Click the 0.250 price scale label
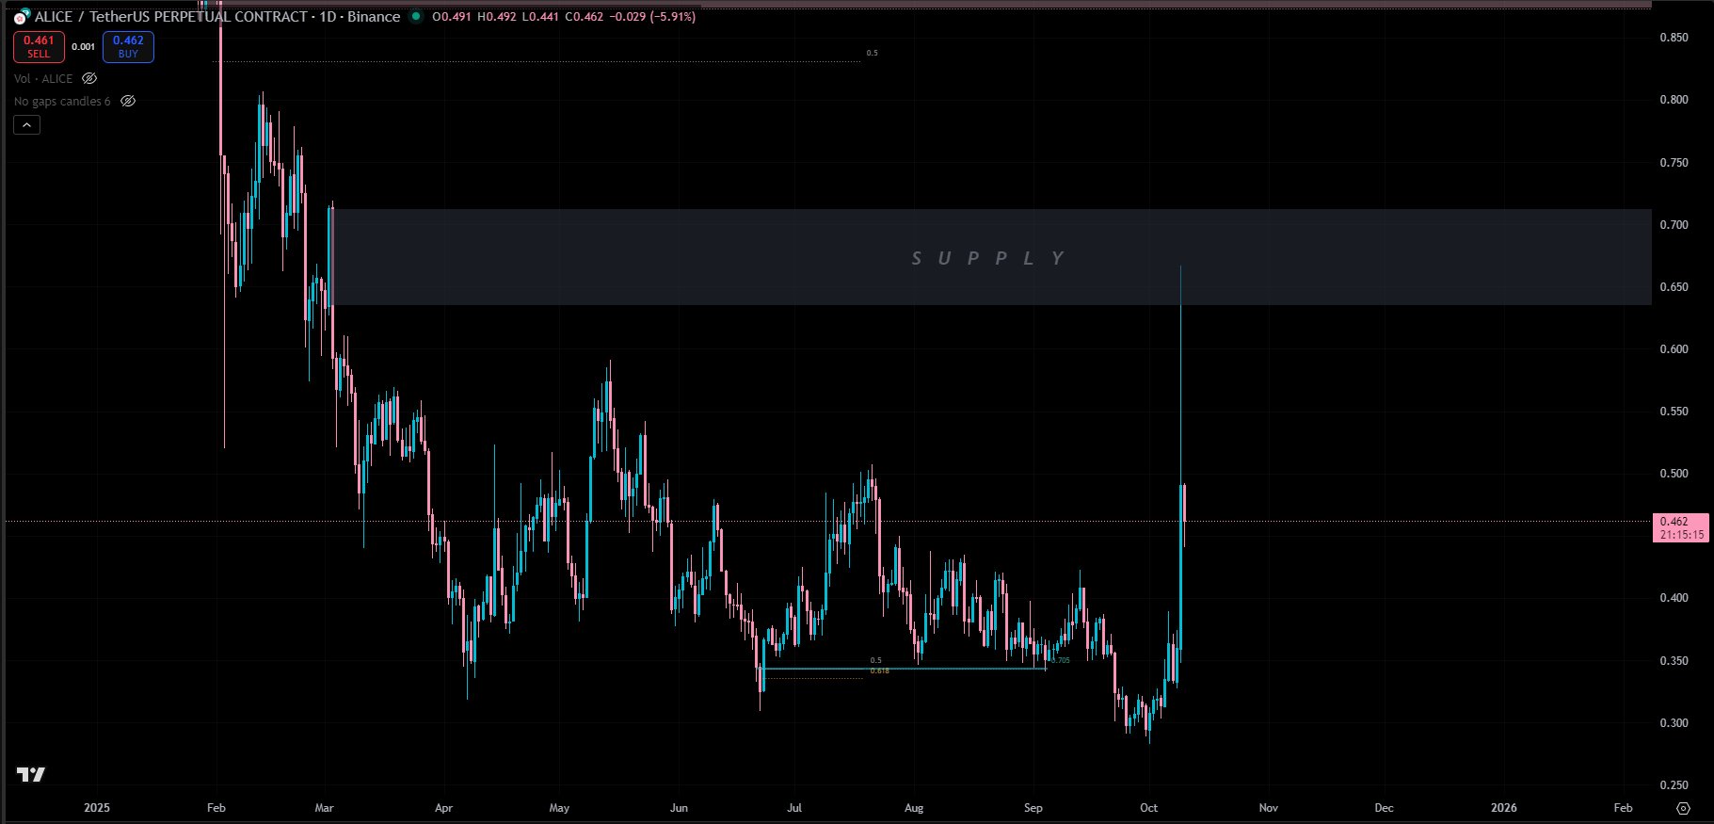This screenshot has height=824, width=1714. pyautogui.click(x=1674, y=785)
